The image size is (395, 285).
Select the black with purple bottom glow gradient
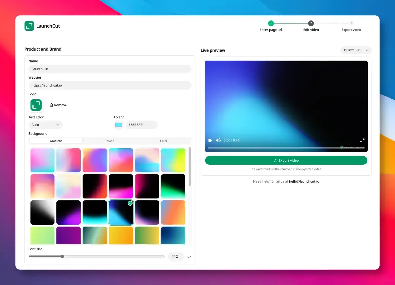point(68,212)
